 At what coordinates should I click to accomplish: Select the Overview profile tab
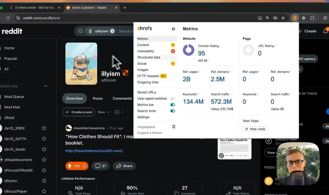click(74, 98)
